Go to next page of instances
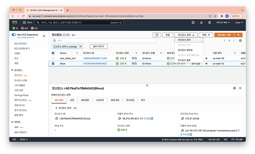 coord(234,40)
